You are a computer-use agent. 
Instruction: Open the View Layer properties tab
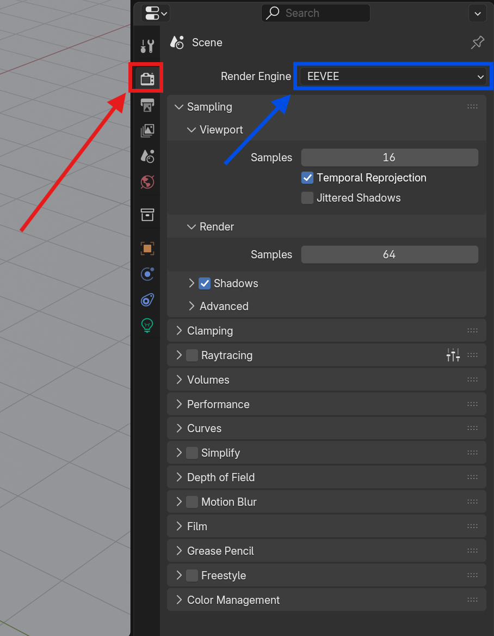tap(147, 131)
